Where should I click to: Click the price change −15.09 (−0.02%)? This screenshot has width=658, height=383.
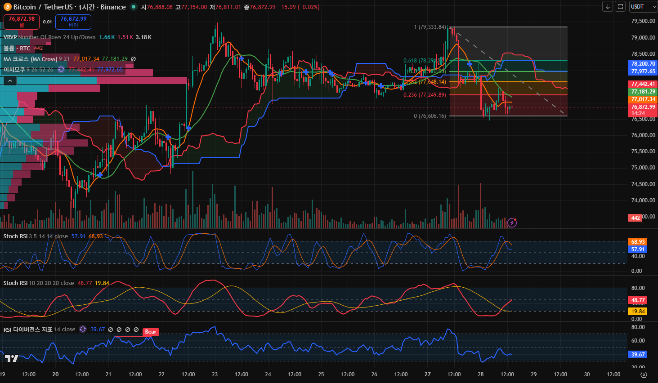tap(299, 7)
